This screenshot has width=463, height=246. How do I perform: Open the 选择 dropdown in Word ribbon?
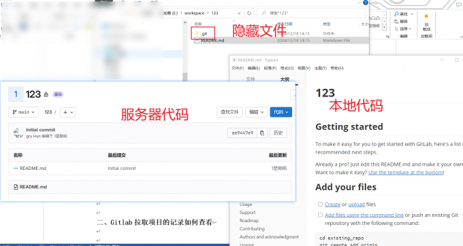point(403,29)
